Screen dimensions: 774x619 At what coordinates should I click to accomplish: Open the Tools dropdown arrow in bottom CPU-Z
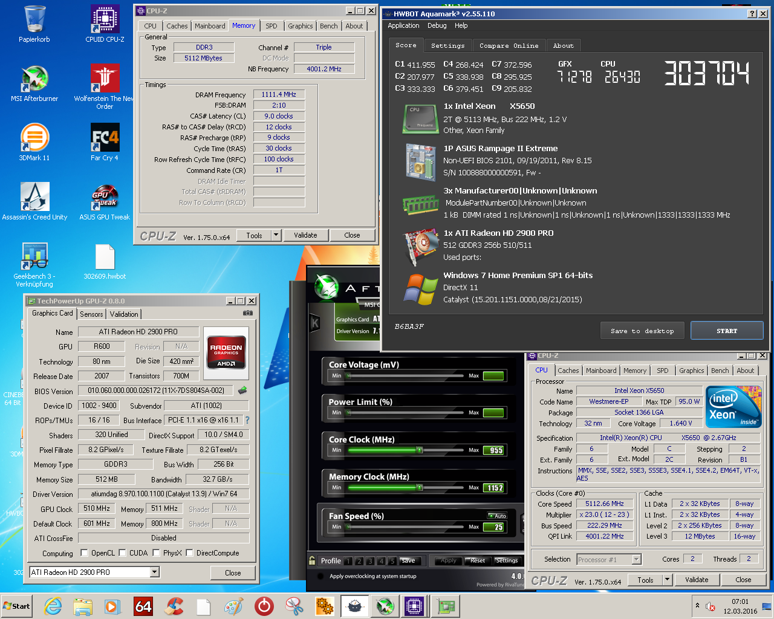pyautogui.click(x=667, y=580)
